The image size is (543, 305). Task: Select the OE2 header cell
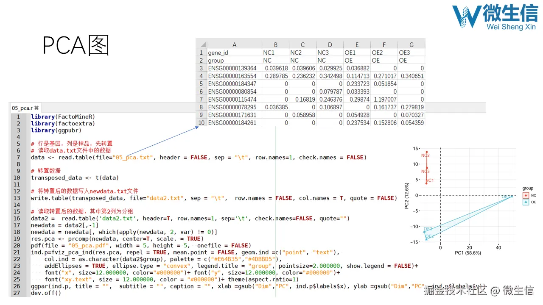384,53
